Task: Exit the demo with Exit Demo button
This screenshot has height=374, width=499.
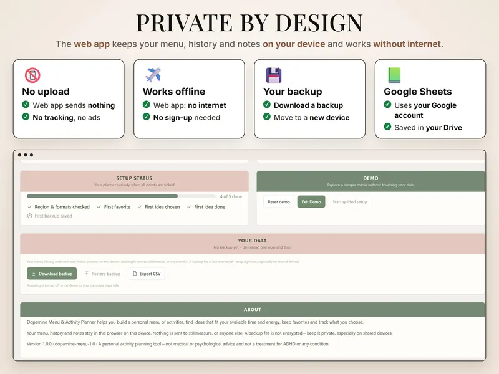Action: click(311, 201)
